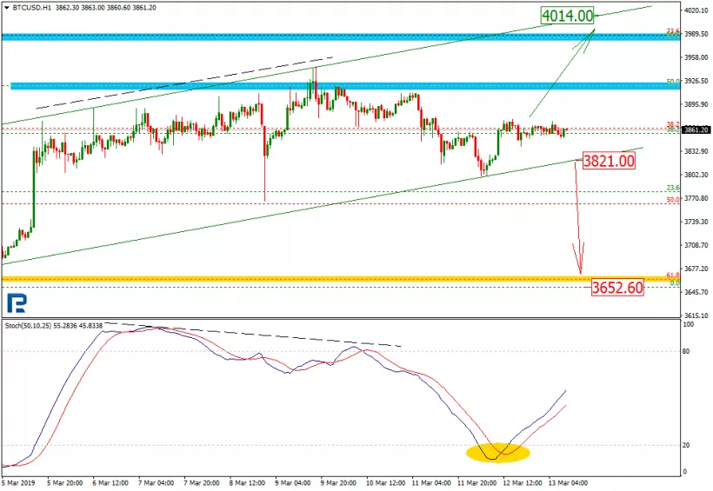The width and height of the screenshot is (713, 491).
Task: Select the yellow ellipse on the Stochastic
Action: click(497, 452)
